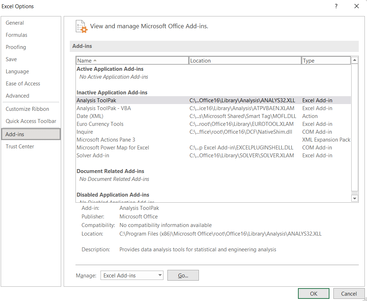Click the OK button

(313, 293)
